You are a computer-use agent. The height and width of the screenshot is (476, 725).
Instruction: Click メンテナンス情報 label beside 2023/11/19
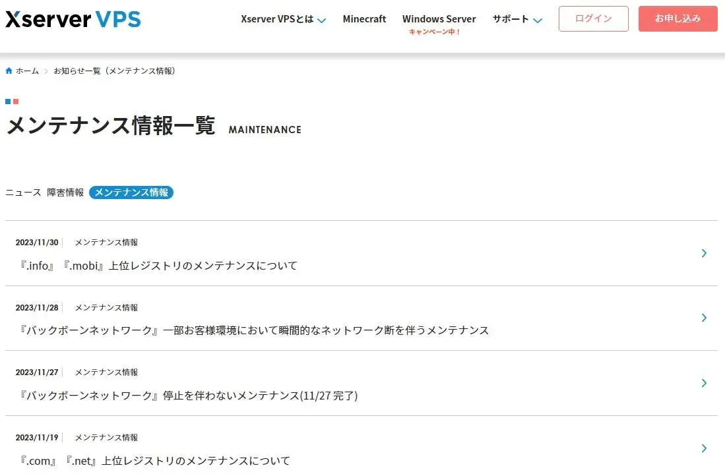click(106, 437)
